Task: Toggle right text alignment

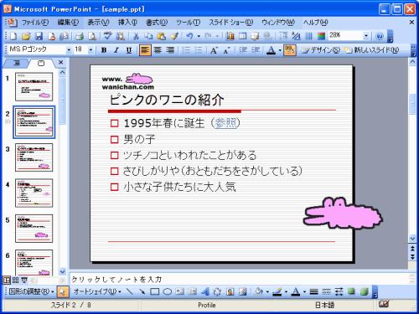Action: coord(170,50)
